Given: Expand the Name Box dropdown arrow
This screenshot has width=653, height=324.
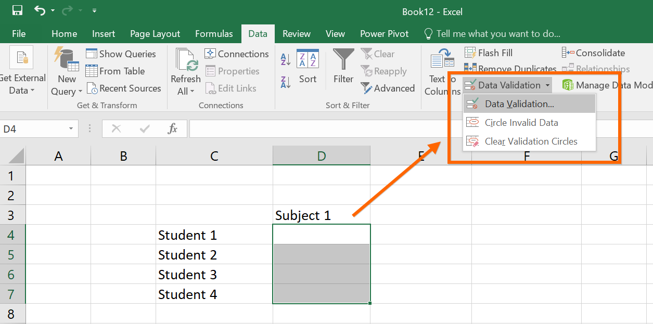Looking at the screenshot, I should [71, 129].
